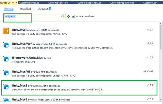Click version v1.2.3 label
This screenshot has width=163, height=104.
click(x=150, y=85)
